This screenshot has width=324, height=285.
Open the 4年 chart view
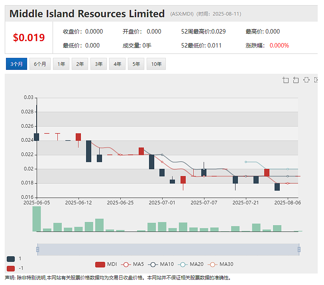click(118, 64)
